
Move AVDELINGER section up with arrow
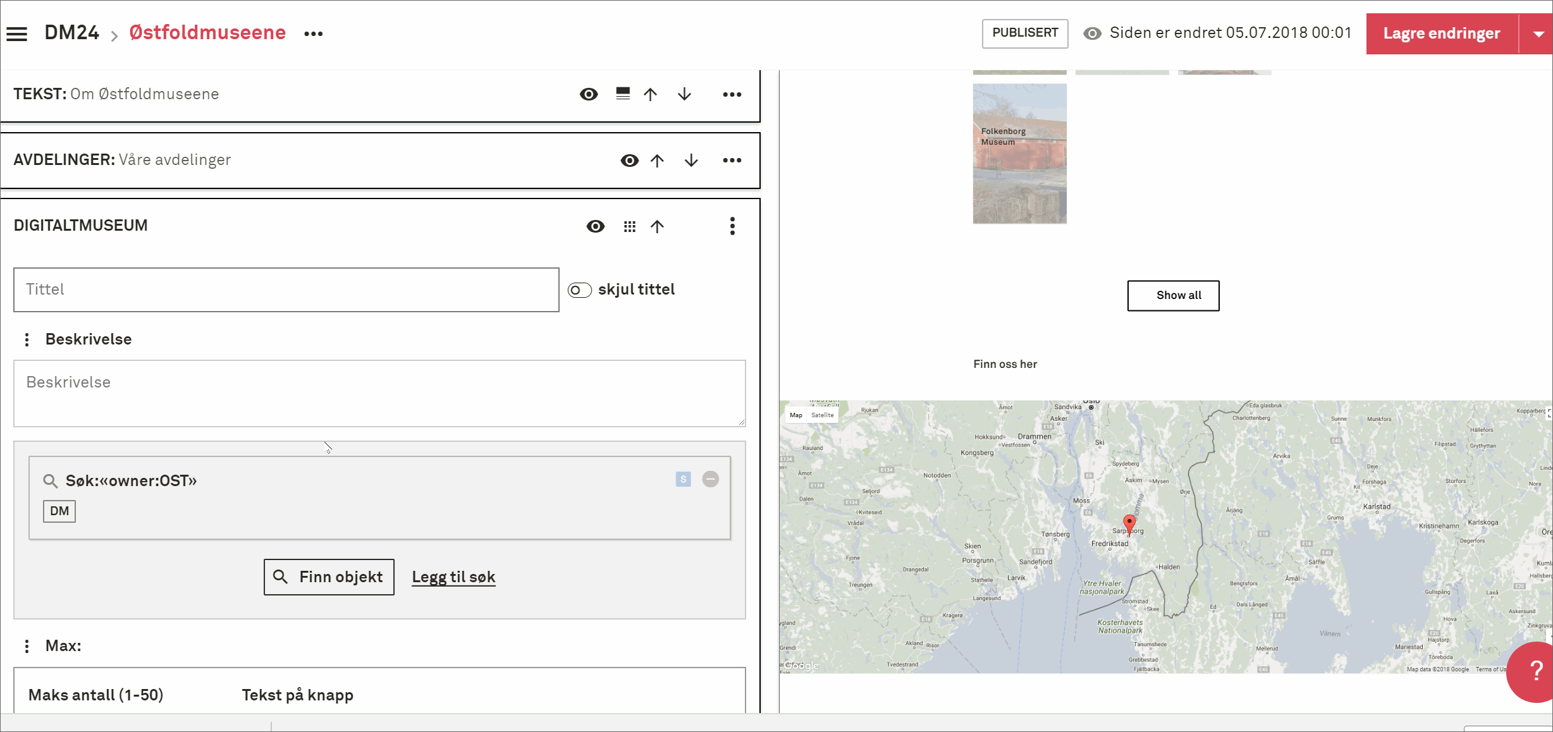[657, 161]
